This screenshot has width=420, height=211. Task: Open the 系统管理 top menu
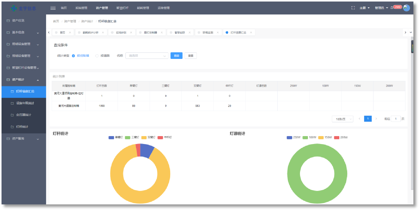(81, 8)
